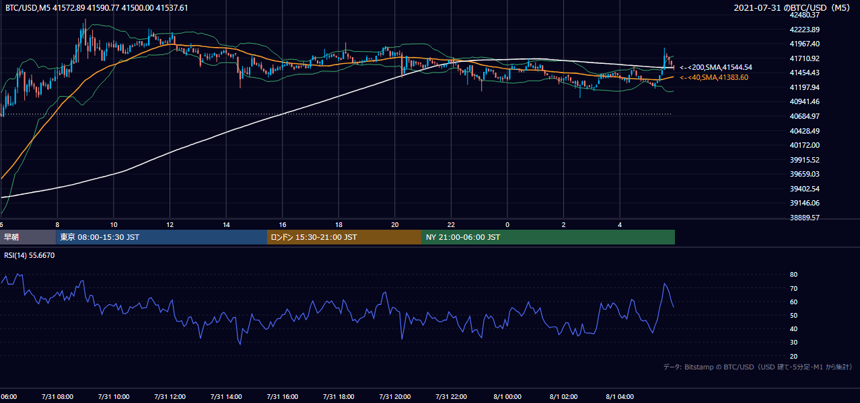This screenshot has height=403, width=860.
Task: Click the 7/31 22:00 time axis label
Action: click(x=451, y=397)
